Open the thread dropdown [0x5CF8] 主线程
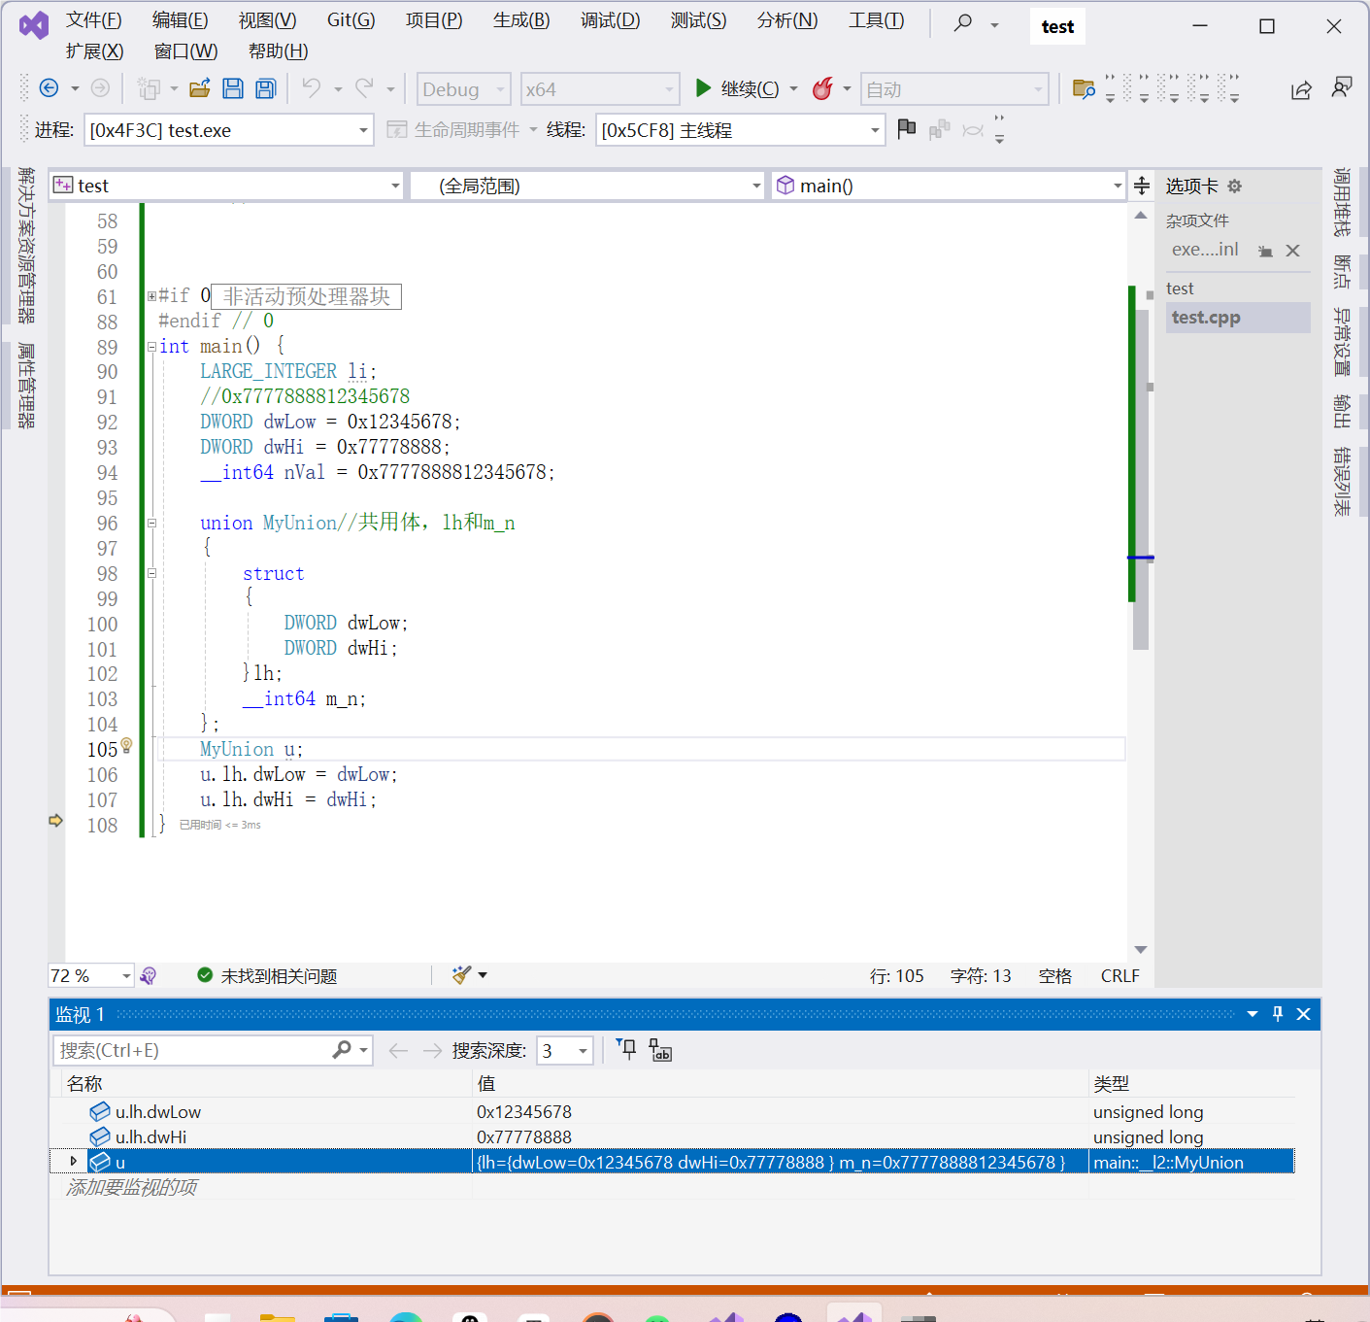 [x=875, y=130]
